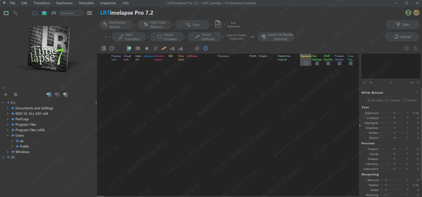Click the star rating icon
422x197 pixels.
click(x=147, y=48)
